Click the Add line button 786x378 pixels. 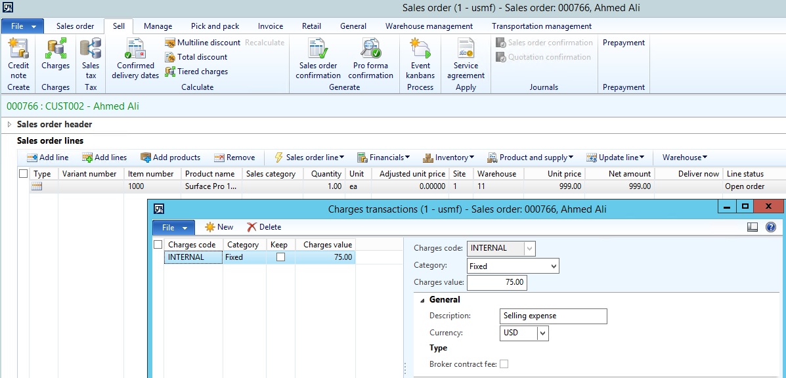[47, 157]
